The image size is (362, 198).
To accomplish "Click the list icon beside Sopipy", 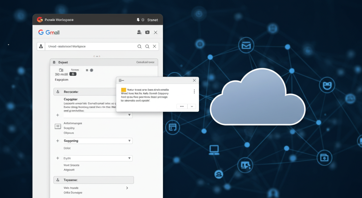I will click(x=58, y=126).
